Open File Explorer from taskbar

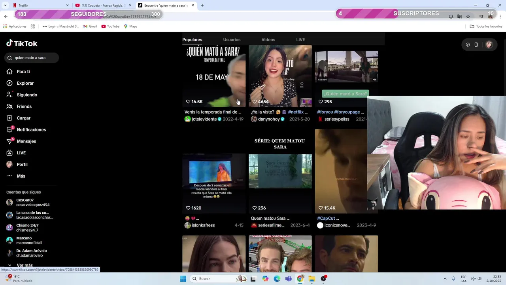pos(312,279)
